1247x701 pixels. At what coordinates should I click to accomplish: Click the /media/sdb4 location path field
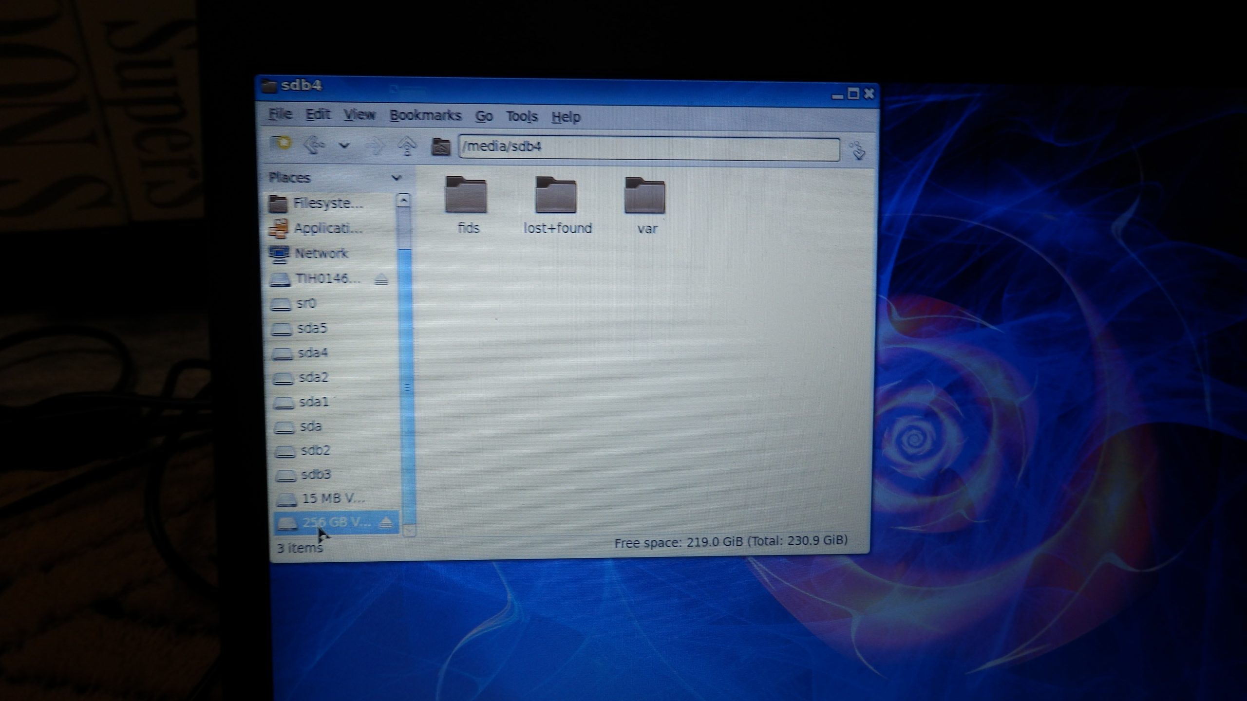[x=649, y=148]
